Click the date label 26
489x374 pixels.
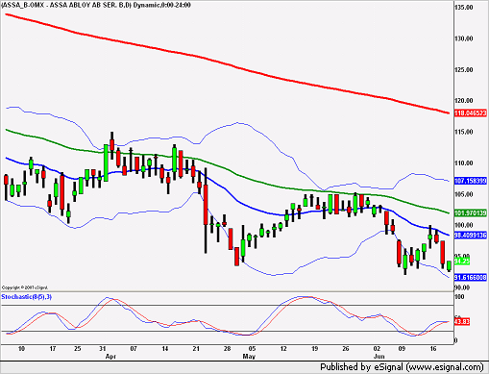[x=346, y=349]
